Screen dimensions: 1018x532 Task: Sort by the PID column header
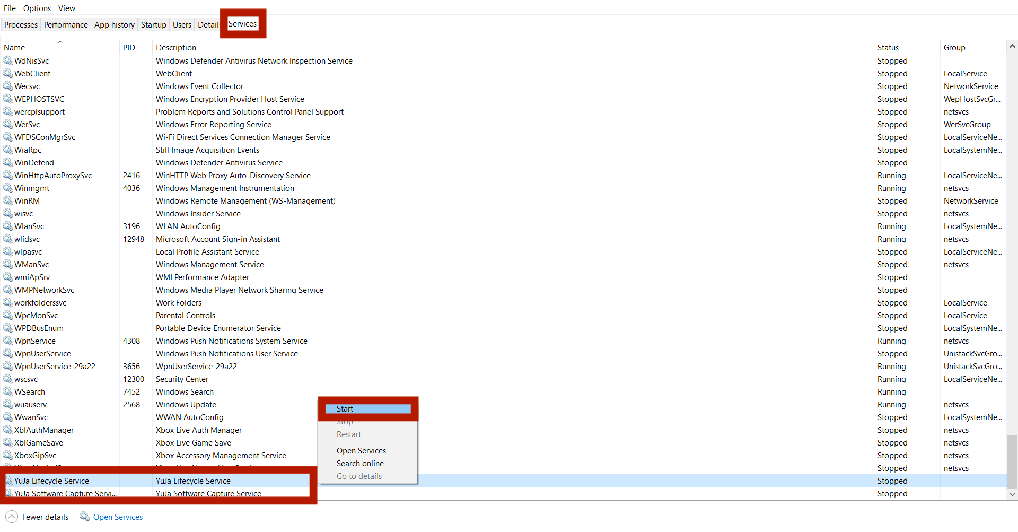[x=136, y=47]
